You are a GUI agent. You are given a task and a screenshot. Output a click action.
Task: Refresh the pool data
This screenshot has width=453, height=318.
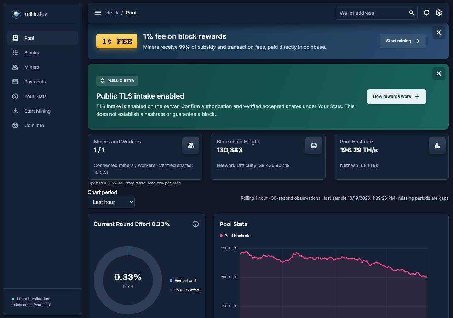(x=426, y=13)
